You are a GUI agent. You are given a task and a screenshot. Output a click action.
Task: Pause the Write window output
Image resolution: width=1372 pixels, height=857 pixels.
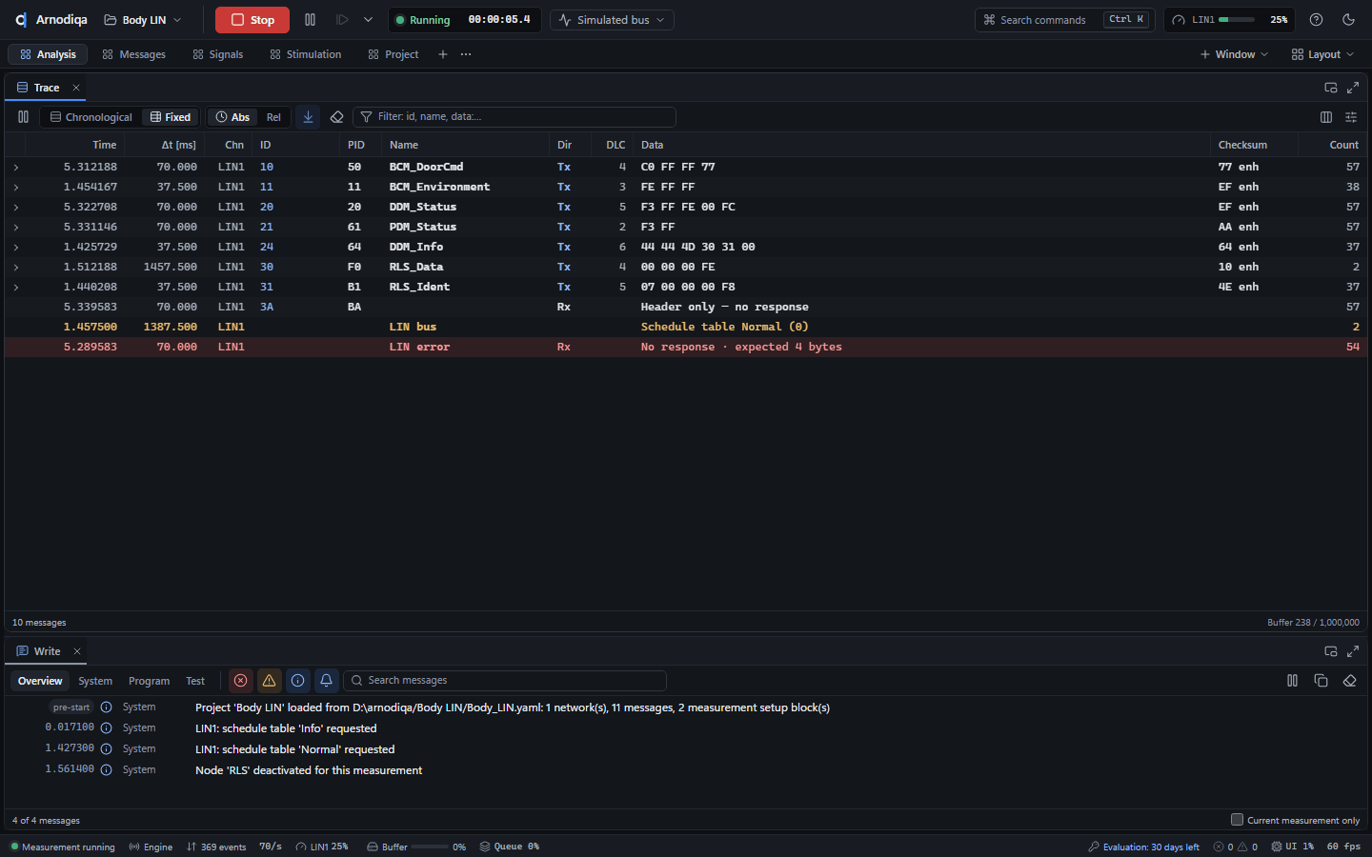tap(1292, 681)
